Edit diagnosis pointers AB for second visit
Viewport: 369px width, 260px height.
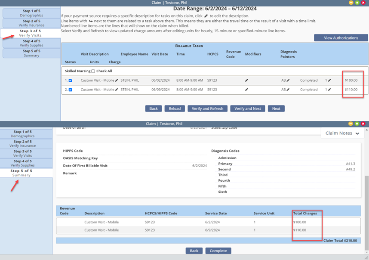tap(288, 90)
